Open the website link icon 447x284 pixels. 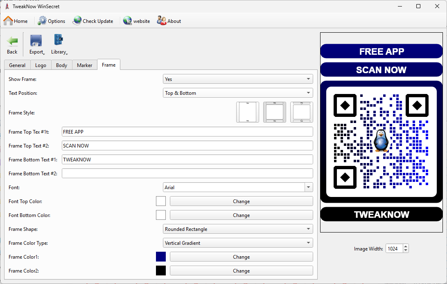point(127,21)
